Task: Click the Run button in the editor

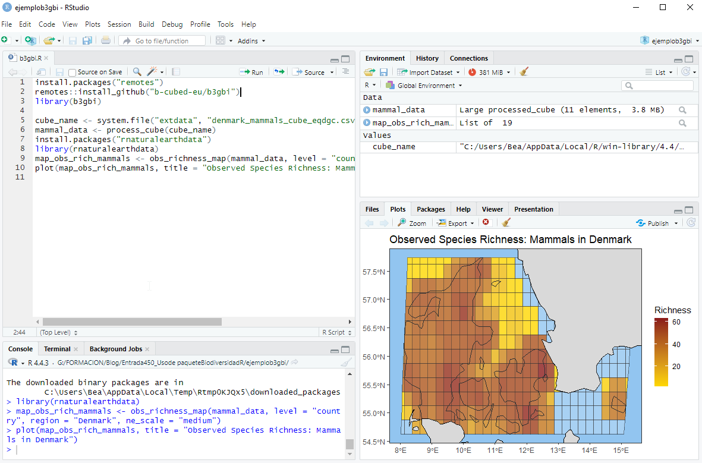Action: coord(251,72)
